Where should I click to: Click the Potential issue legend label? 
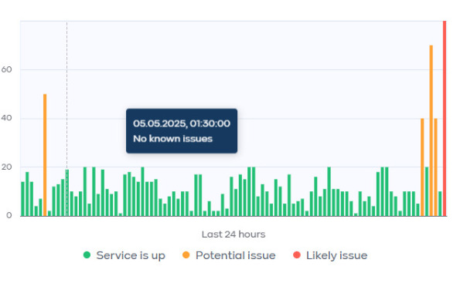pyautogui.click(x=235, y=255)
